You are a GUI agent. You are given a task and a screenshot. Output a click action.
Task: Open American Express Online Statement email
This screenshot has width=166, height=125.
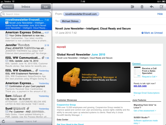pyautogui.click(x=26, y=36)
